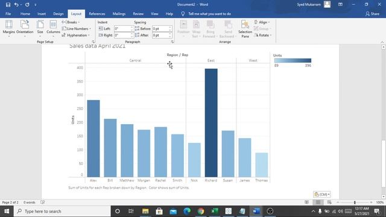This screenshot has width=386, height=217.
Task: Click Bring Forward
Action: (x=210, y=29)
